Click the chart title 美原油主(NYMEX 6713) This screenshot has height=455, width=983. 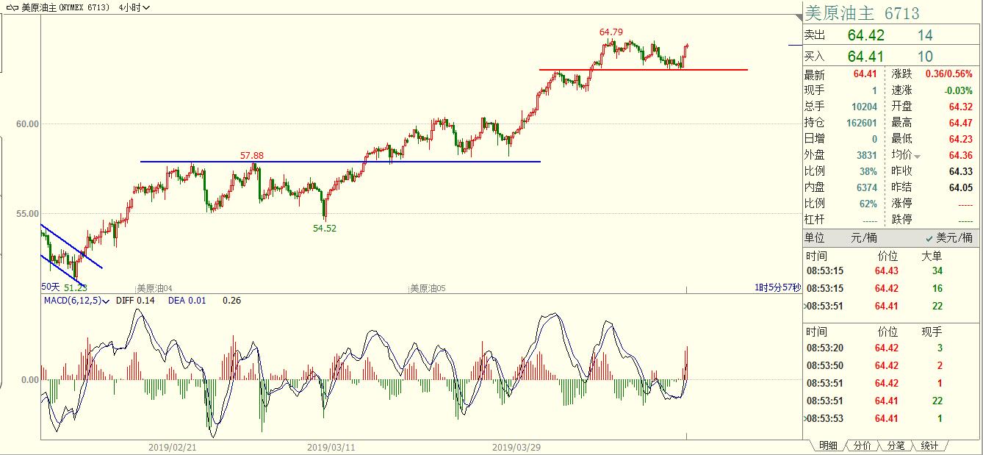tap(66, 7)
